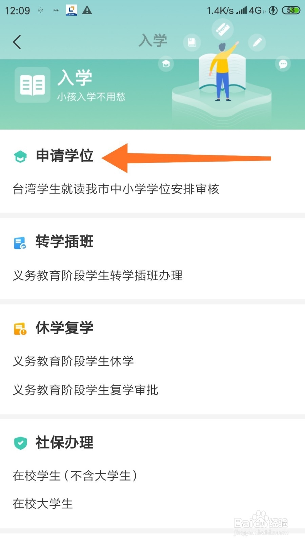Tap the ruler bubble icon in banner
Image resolution: width=305 pixels, height=543 pixels.
pyautogui.click(x=223, y=29)
